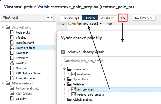Click the Výpočet document icon
The image size is (161, 104).
12,37
